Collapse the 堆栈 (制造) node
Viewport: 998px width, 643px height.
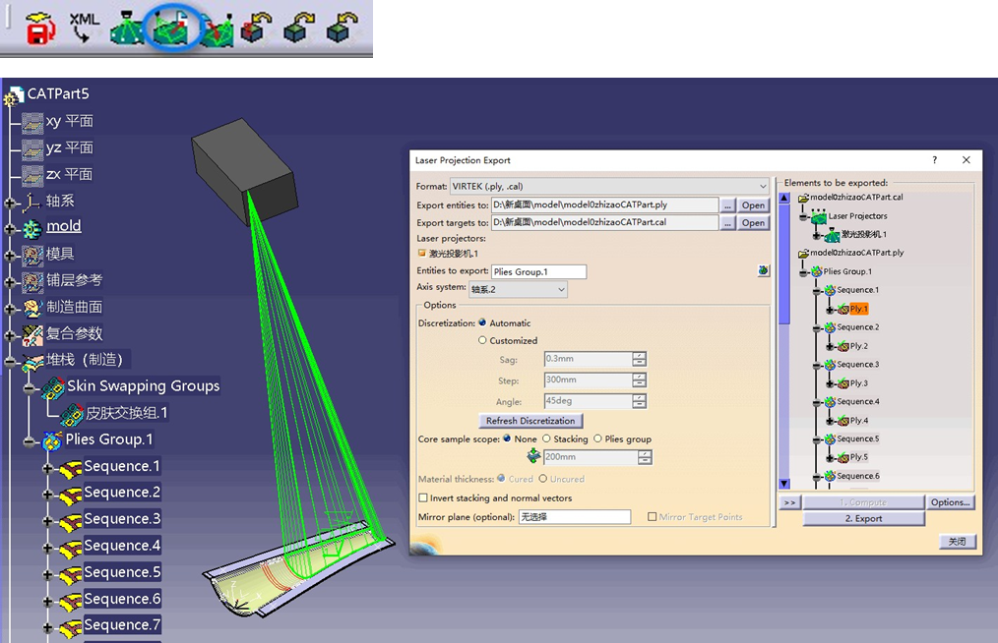[10, 362]
